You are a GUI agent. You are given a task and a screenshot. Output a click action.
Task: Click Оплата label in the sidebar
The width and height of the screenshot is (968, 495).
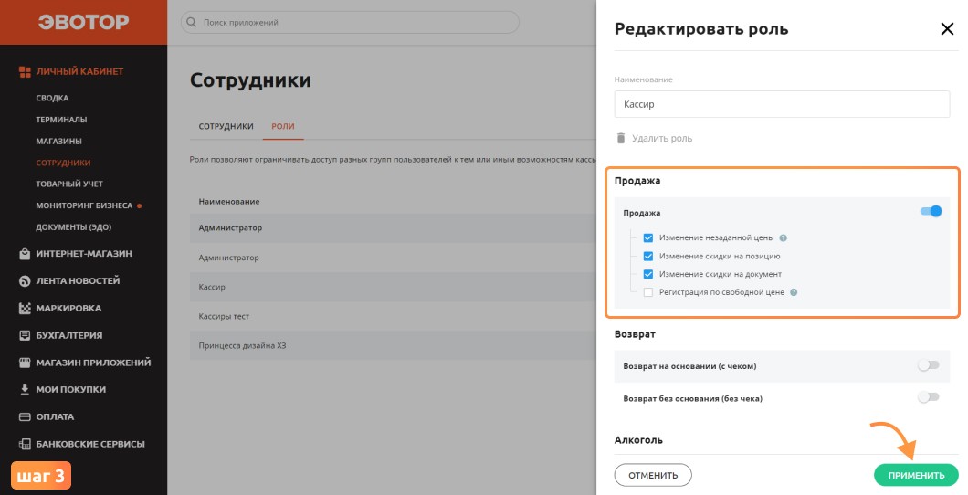pyautogui.click(x=55, y=416)
